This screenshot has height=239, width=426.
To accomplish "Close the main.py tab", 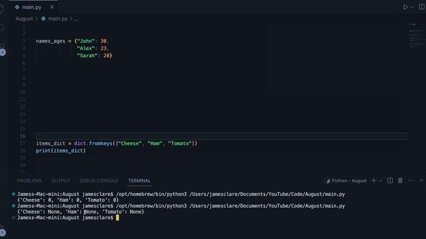I will pyautogui.click(x=52, y=7).
